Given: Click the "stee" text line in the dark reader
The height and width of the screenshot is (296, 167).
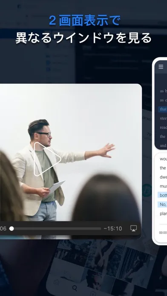Looking at the screenshot, I should click(163, 118).
